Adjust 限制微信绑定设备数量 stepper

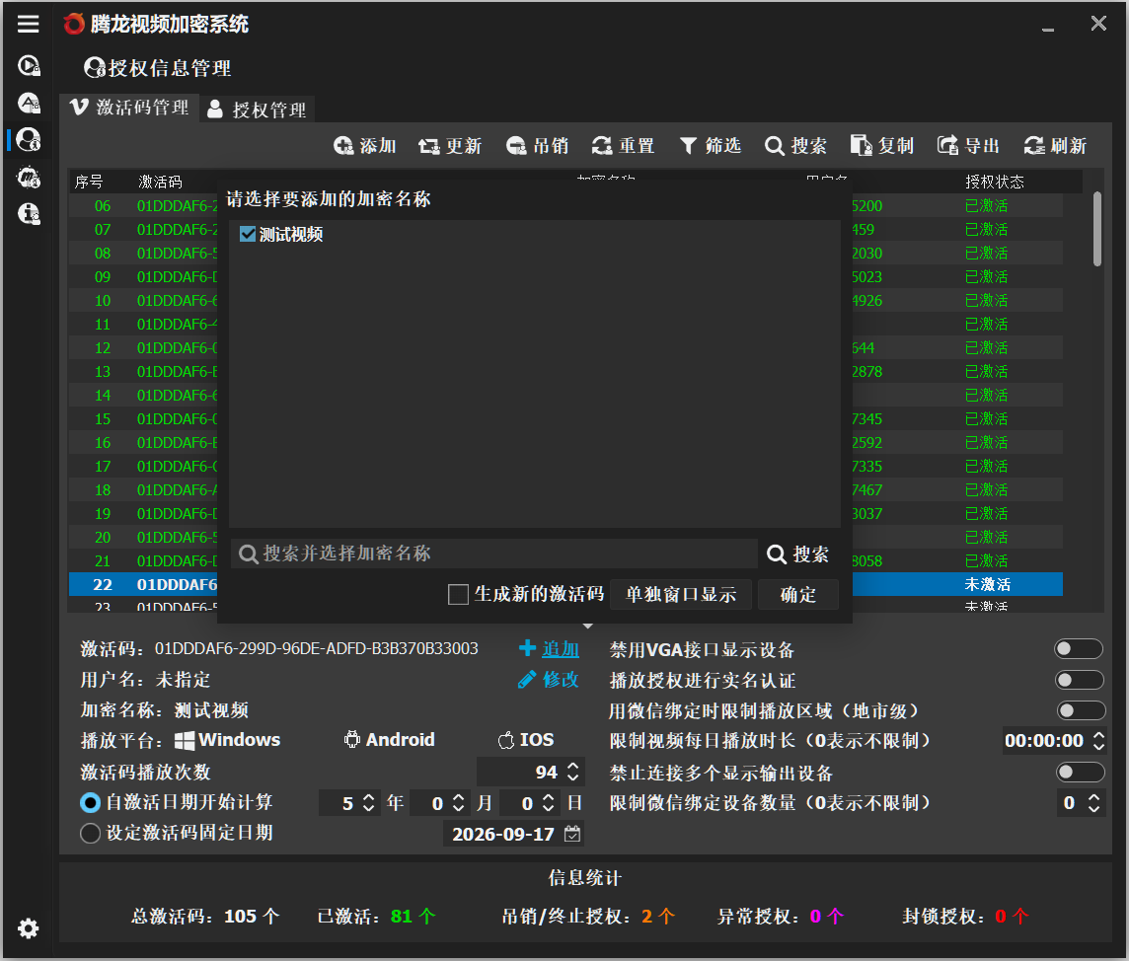[1093, 802]
